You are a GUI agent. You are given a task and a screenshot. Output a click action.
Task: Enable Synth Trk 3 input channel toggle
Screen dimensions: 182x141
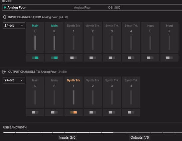pyautogui.click(x=112, y=58)
